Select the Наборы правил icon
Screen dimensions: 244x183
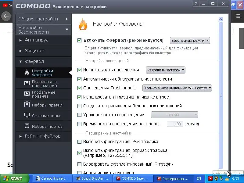27,104
